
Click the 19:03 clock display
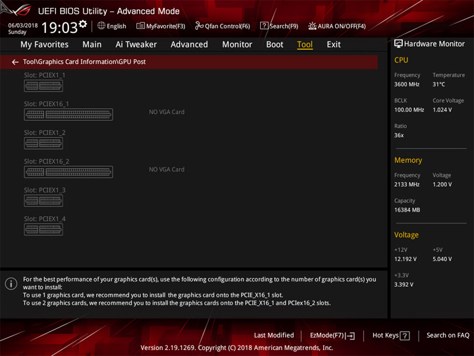pos(59,28)
